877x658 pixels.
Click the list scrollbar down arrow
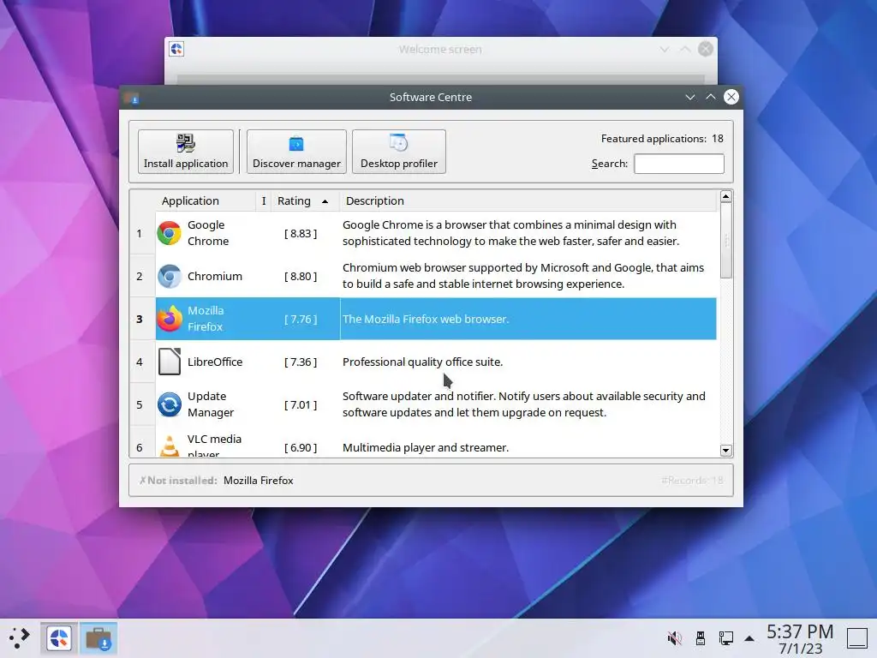(726, 451)
